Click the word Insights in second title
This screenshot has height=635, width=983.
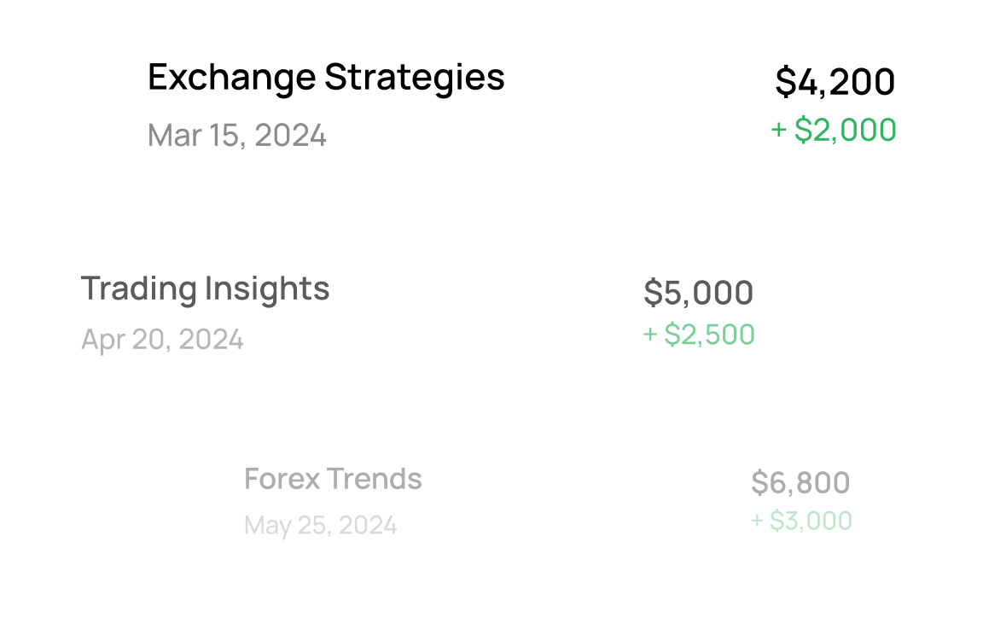tap(267, 289)
